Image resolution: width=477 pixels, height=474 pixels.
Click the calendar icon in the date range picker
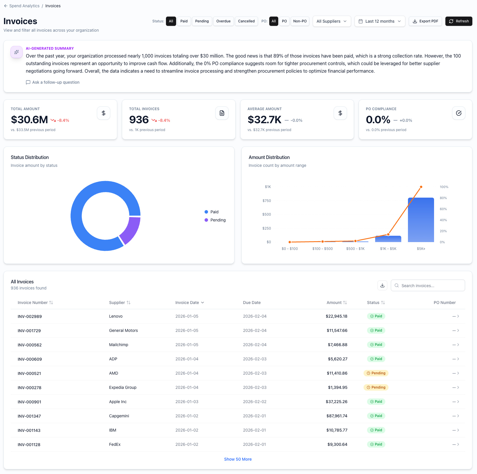click(361, 21)
